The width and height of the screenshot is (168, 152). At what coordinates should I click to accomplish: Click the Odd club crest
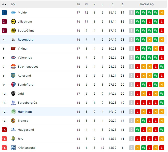[x=13, y=94]
